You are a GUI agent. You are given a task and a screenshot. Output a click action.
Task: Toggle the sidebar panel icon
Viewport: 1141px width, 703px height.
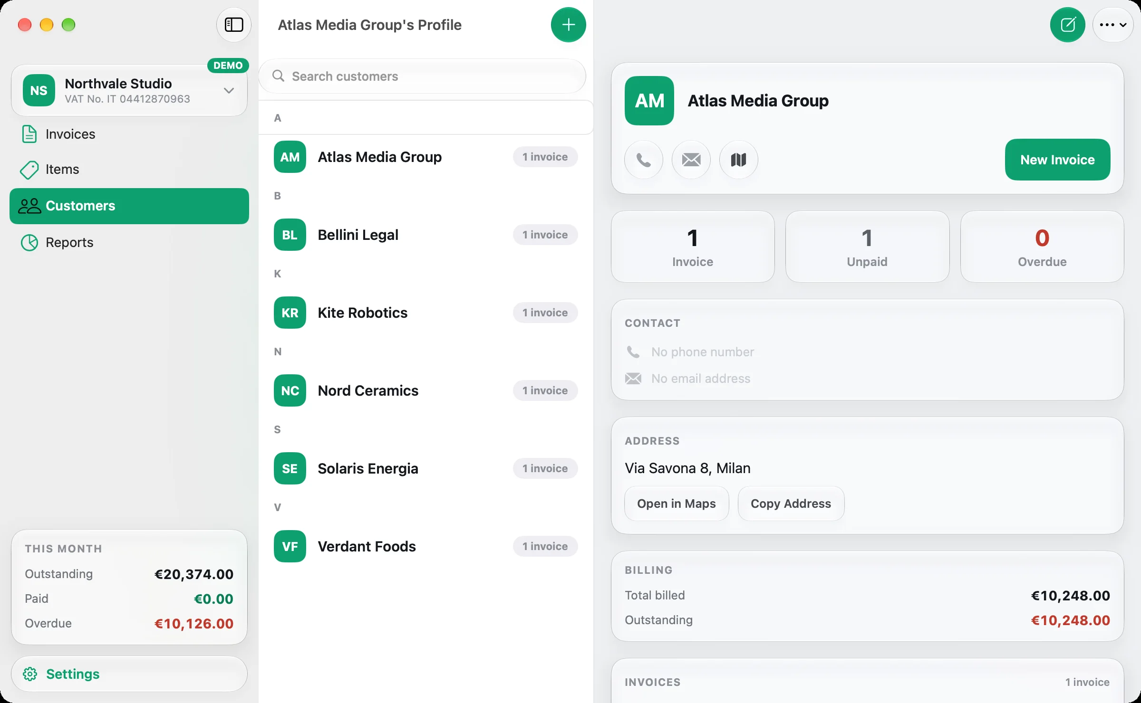(234, 25)
